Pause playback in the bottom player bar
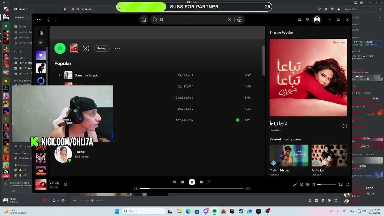 (192, 182)
